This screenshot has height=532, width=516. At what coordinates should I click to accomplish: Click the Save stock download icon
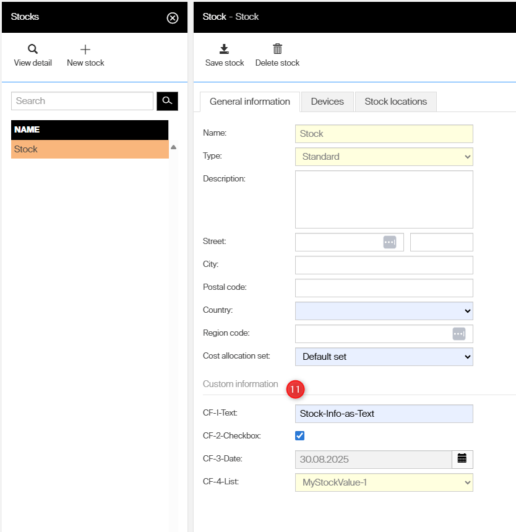pos(225,50)
